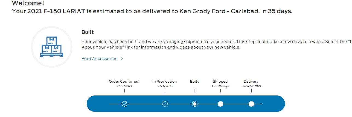Image resolution: width=352 pixels, height=117 pixels.
Task: Click the Shipped label above the tracker
Action: click(220, 81)
